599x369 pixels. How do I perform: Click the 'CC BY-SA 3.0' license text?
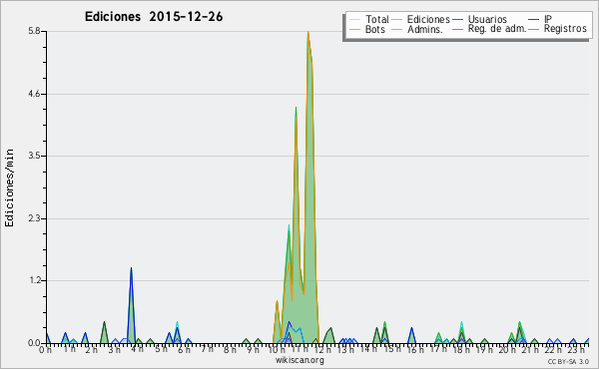tap(568, 361)
